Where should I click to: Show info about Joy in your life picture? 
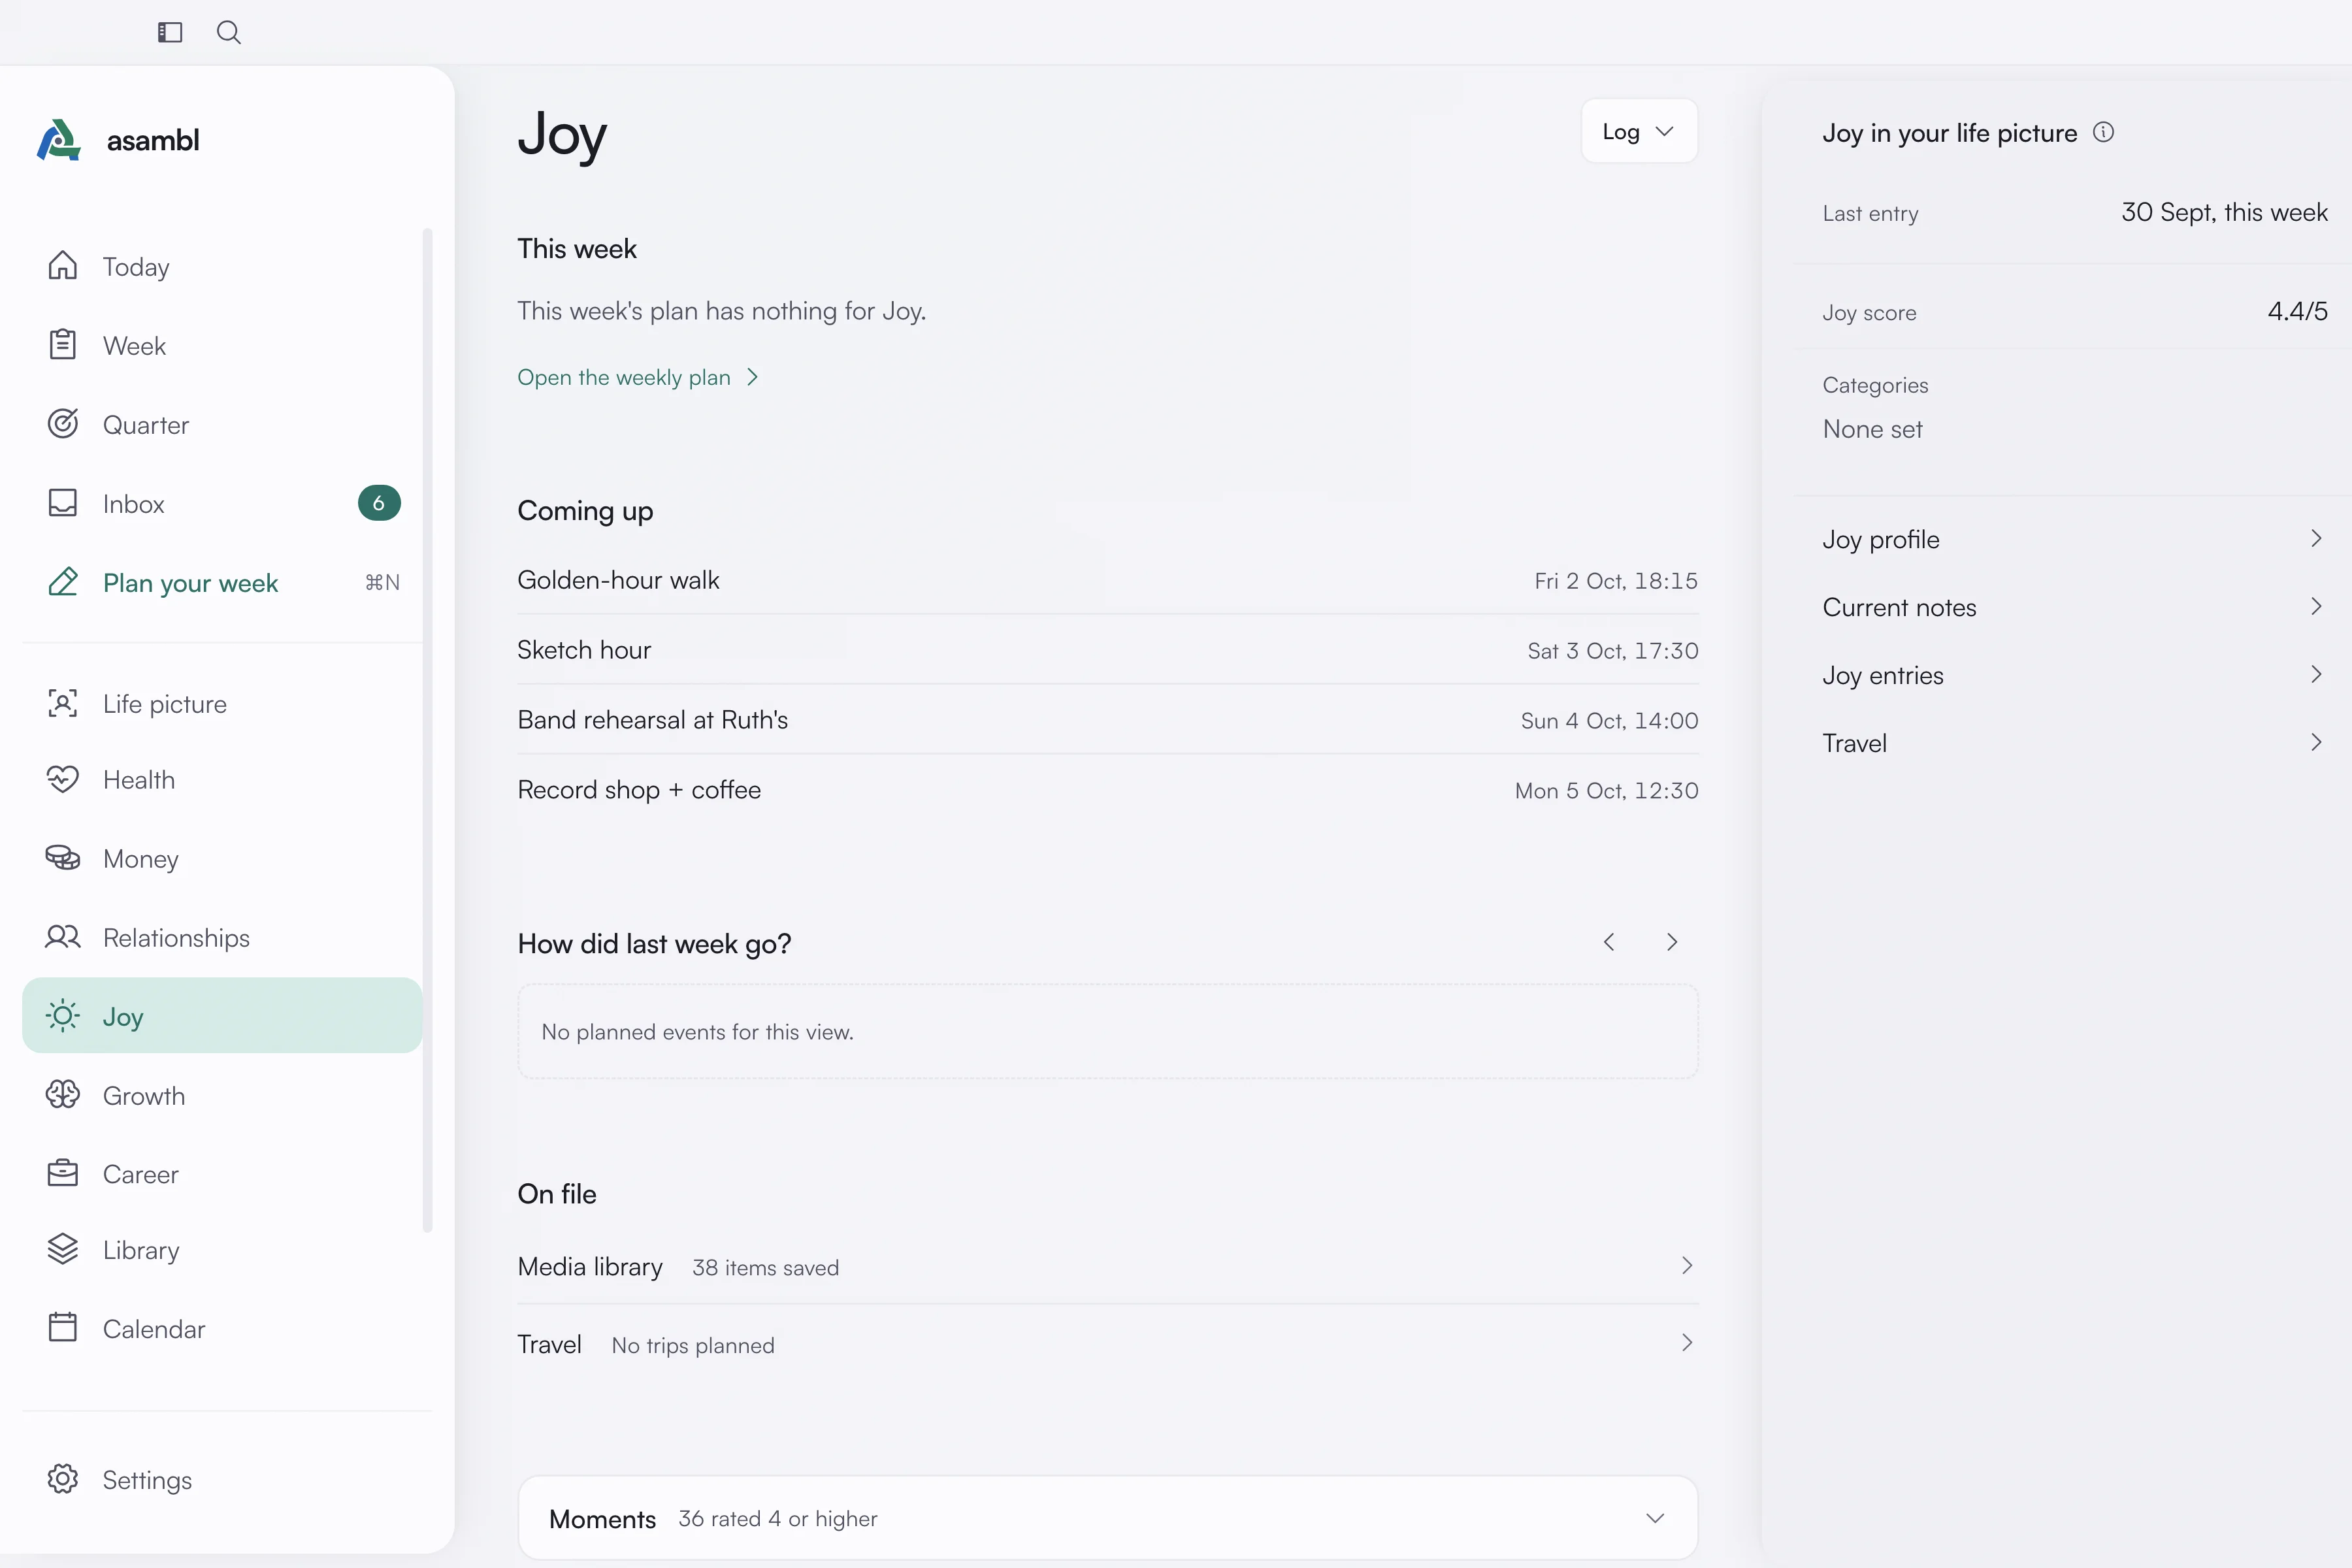coord(2104,132)
